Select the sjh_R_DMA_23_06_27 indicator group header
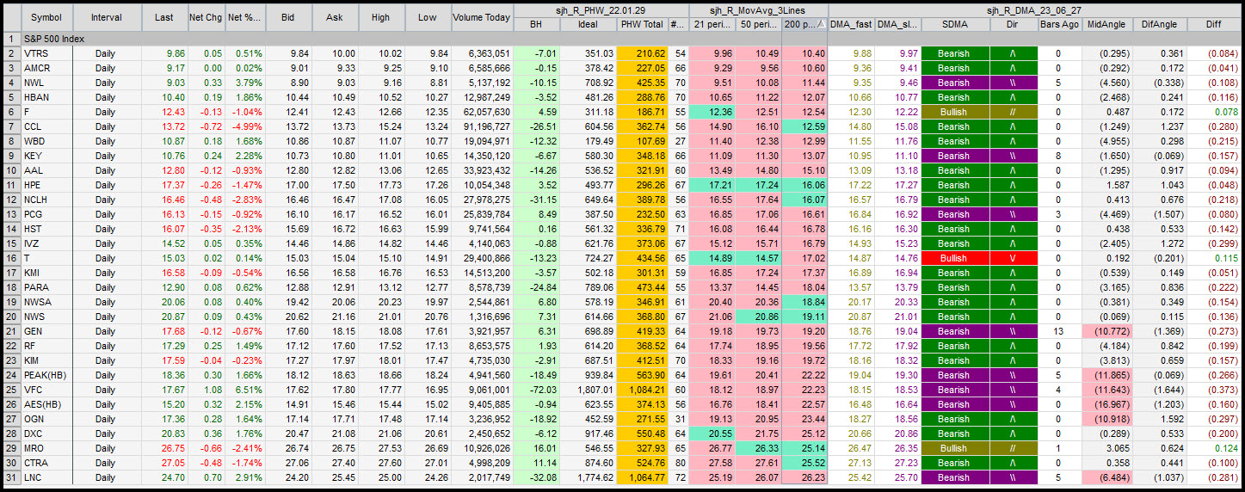 point(1035,10)
